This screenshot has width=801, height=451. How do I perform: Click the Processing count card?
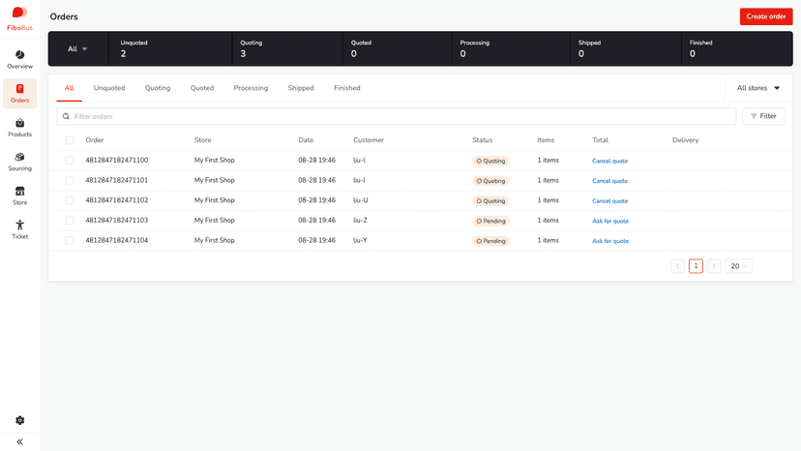[511, 49]
